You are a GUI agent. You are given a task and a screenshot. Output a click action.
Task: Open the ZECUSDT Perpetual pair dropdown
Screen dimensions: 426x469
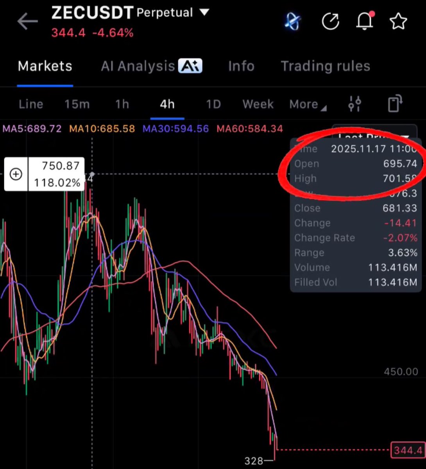pos(130,13)
